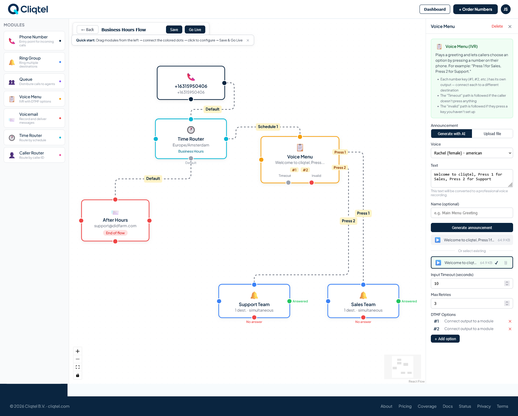Click the Go Live button

(195, 29)
